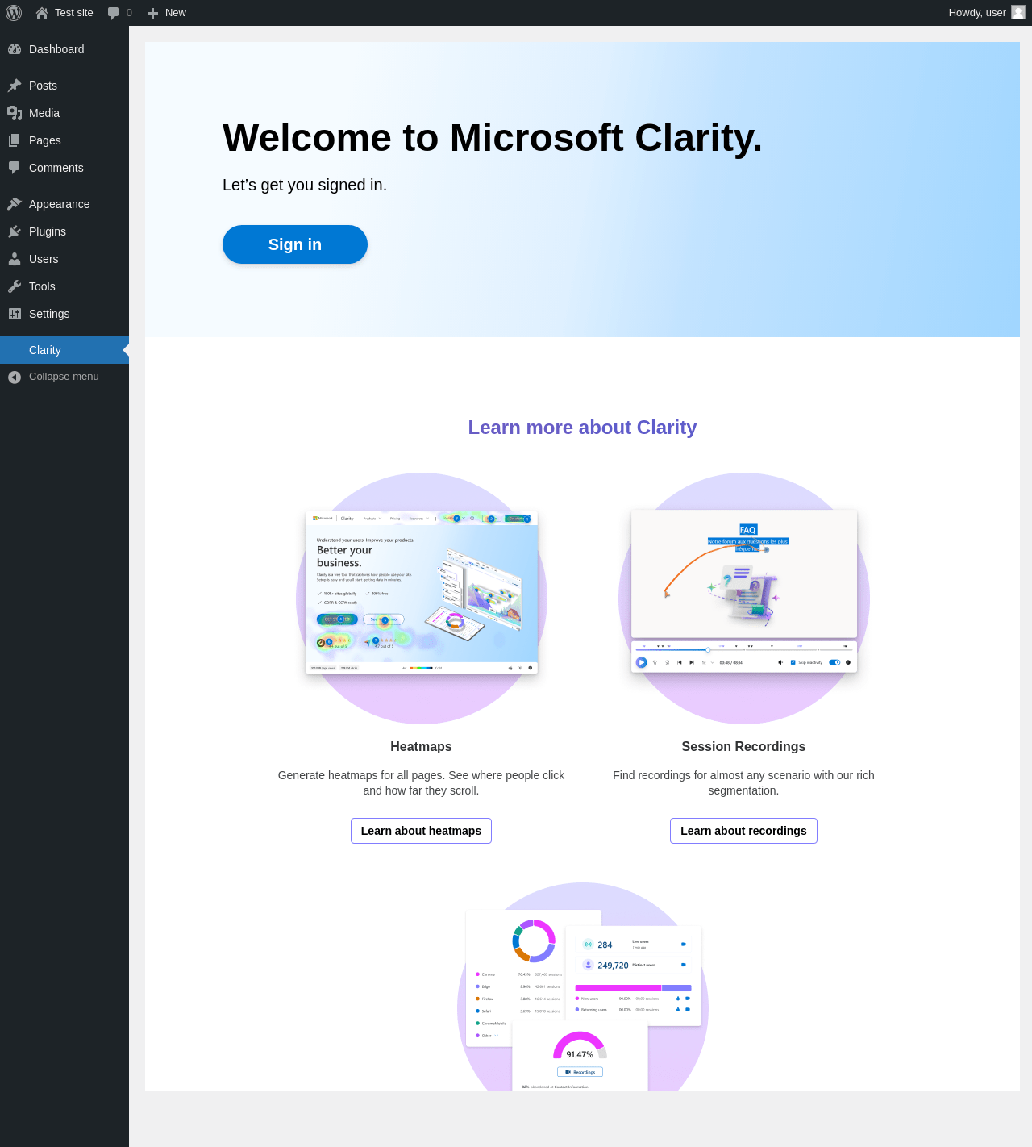Click the Test site link
Viewport: 1032px width, 1147px height.
click(x=64, y=13)
